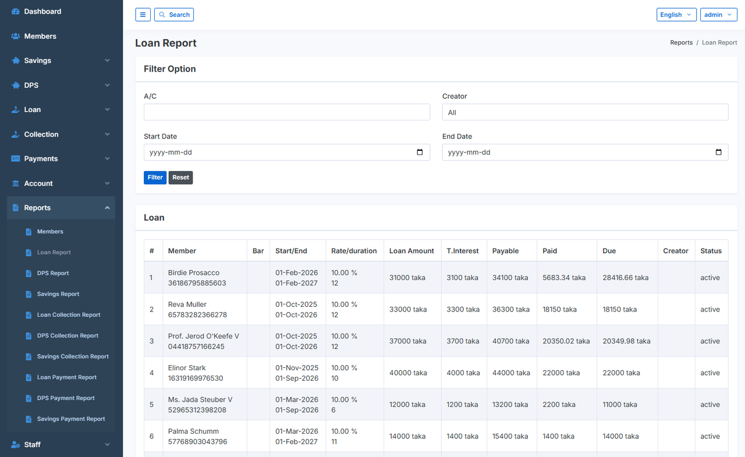
Task: Expand the DPS menu chevron
Action: 107,85
